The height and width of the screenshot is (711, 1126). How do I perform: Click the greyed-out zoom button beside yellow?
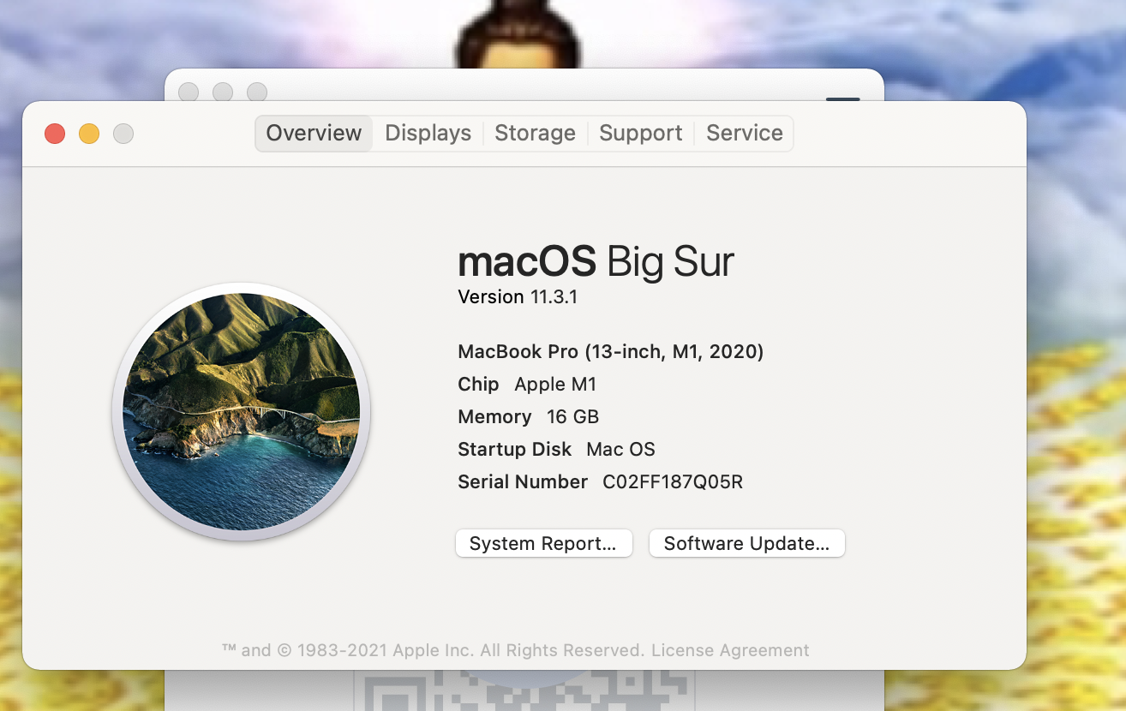click(x=123, y=134)
